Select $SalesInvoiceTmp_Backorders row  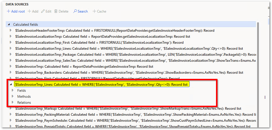pyautogui.click(x=114, y=73)
